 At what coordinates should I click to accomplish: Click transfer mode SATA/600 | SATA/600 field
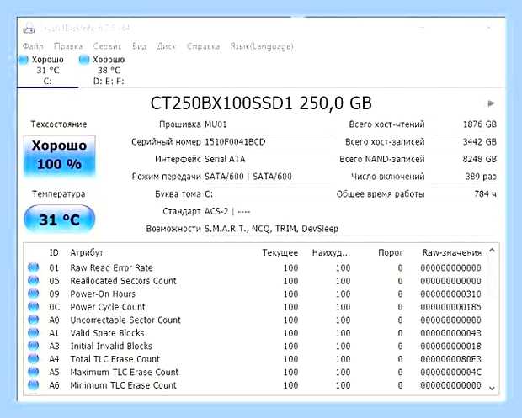[248, 177]
